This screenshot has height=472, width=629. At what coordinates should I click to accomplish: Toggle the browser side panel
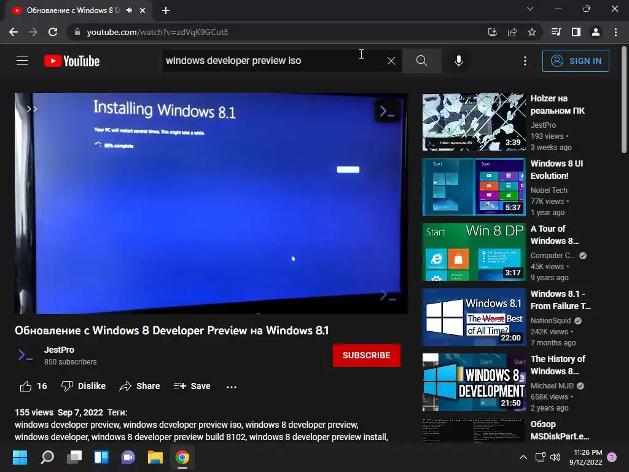pos(576,32)
